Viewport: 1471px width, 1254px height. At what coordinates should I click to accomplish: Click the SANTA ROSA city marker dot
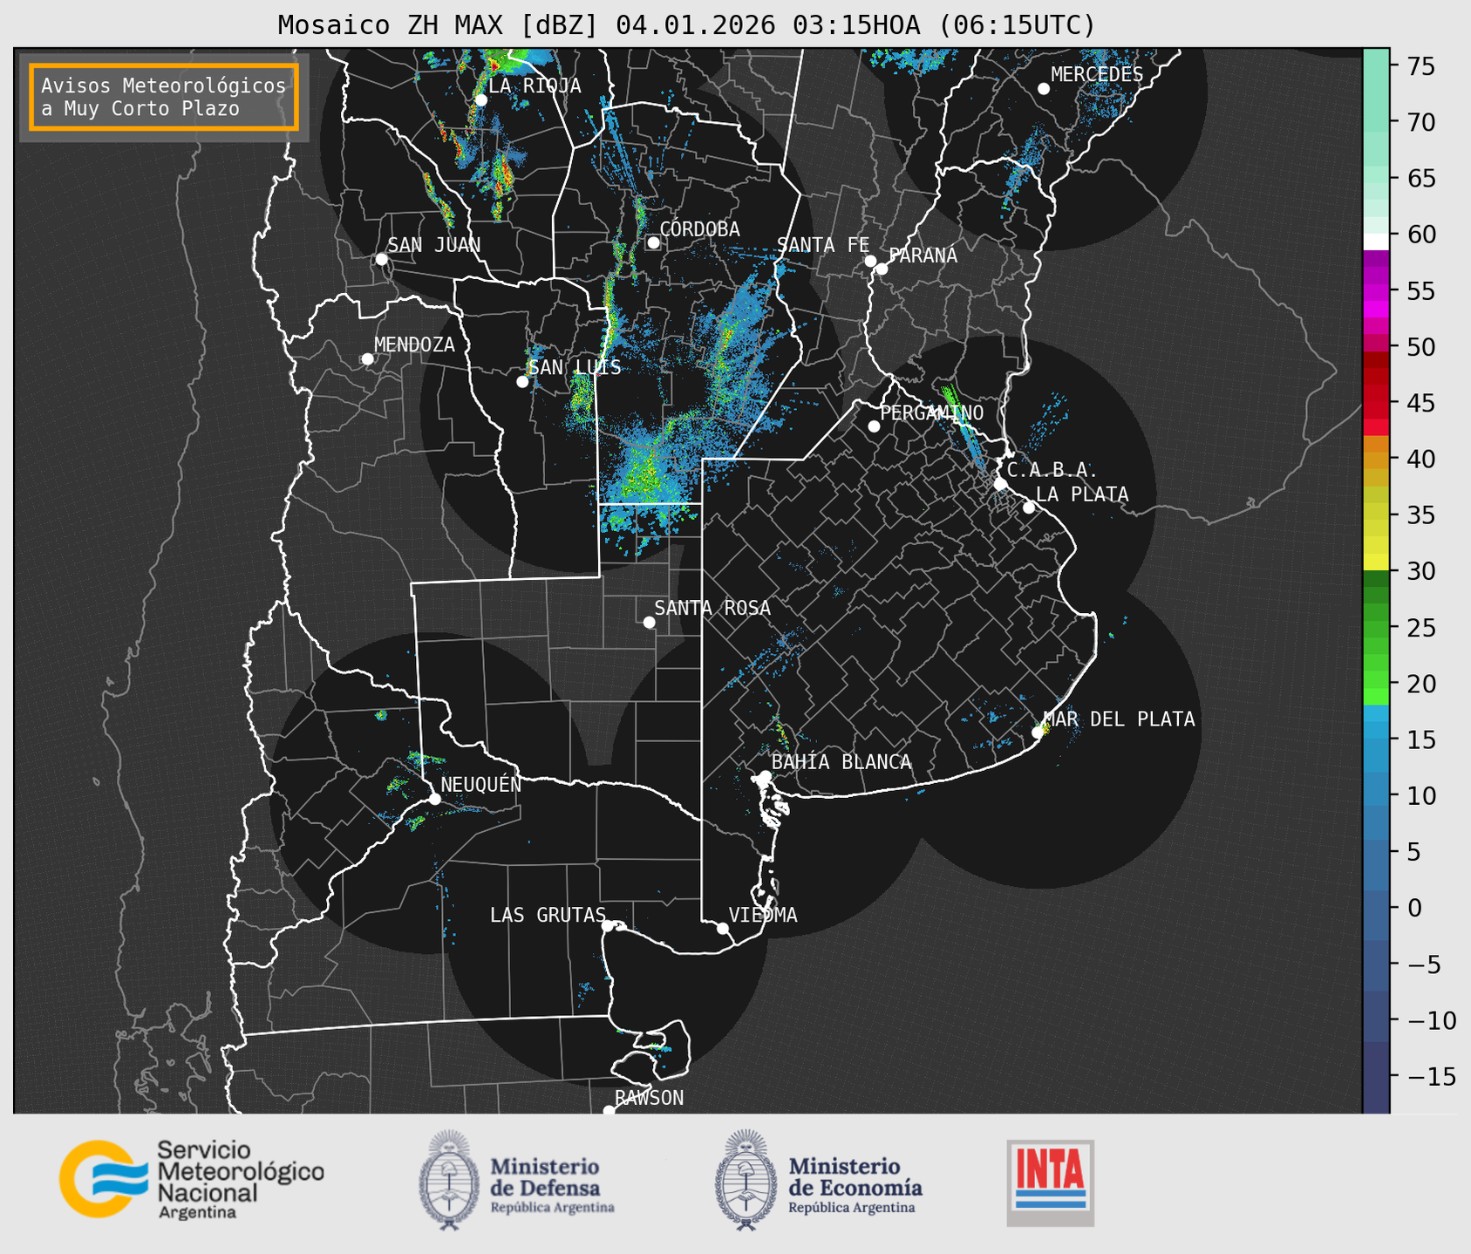[649, 622]
